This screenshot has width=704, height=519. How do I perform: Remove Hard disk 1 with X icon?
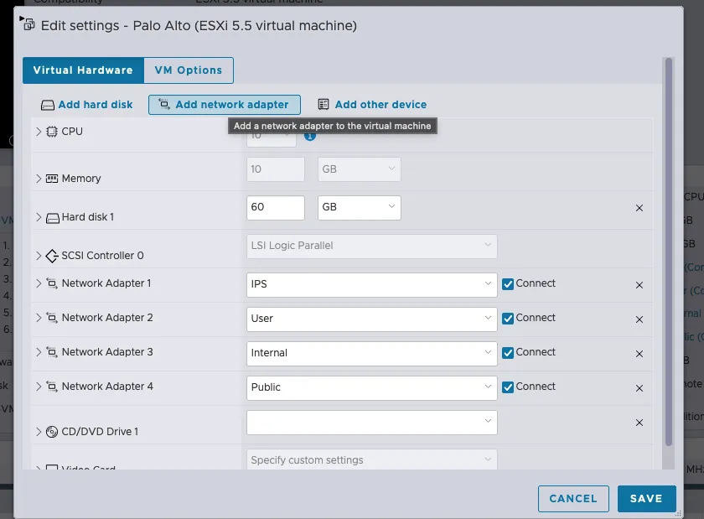(639, 208)
